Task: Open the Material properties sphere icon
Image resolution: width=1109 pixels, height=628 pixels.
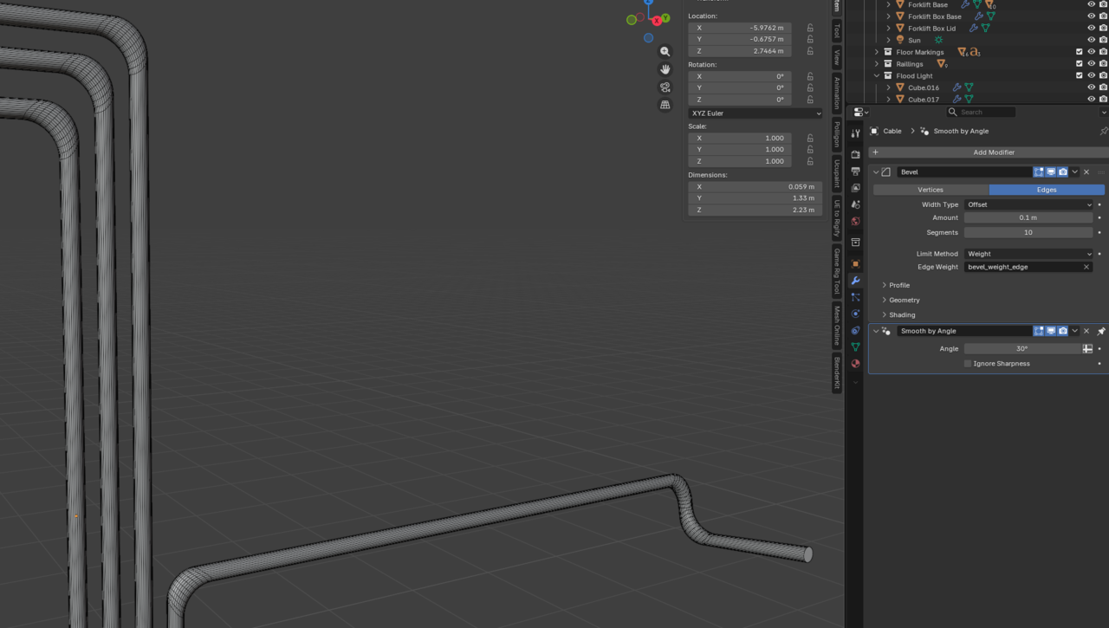Action: click(855, 364)
